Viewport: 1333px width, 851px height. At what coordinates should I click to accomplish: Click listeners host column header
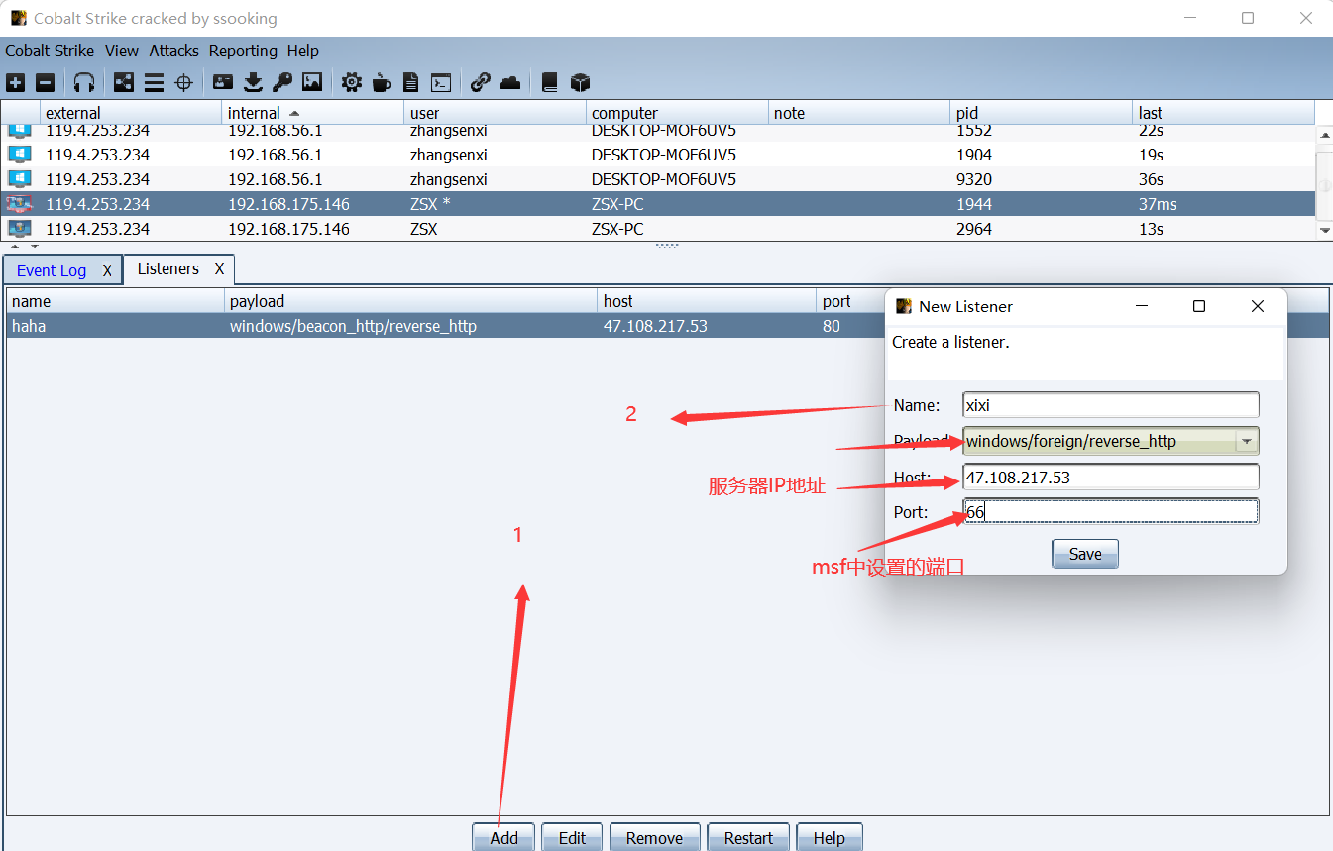[x=708, y=301]
